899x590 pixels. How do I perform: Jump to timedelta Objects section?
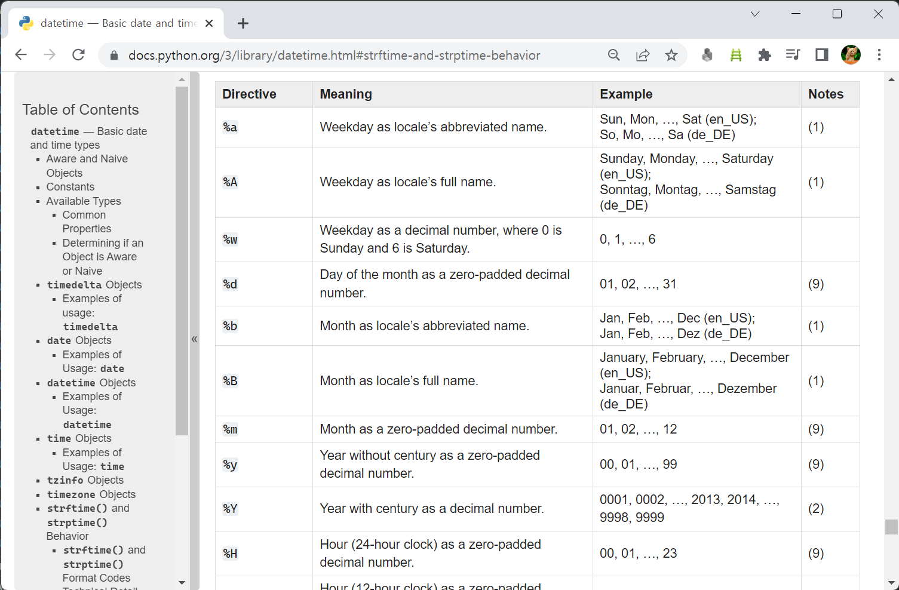pyautogui.click(x=94, y=285)
